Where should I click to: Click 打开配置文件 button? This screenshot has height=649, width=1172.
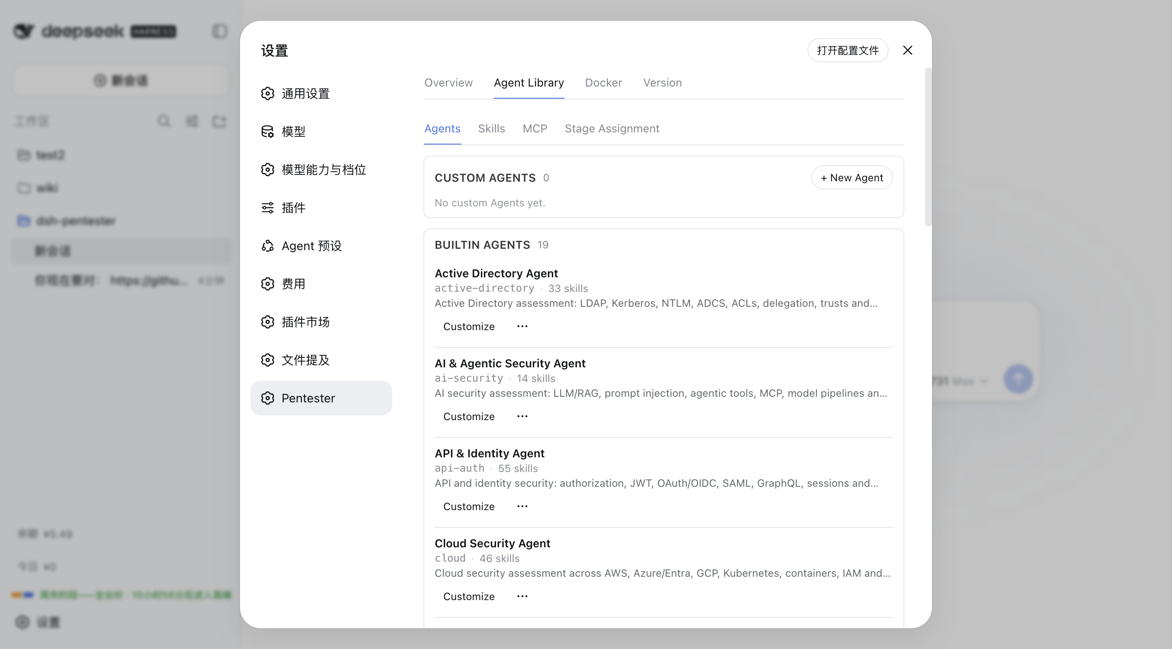tap(848, 50)
